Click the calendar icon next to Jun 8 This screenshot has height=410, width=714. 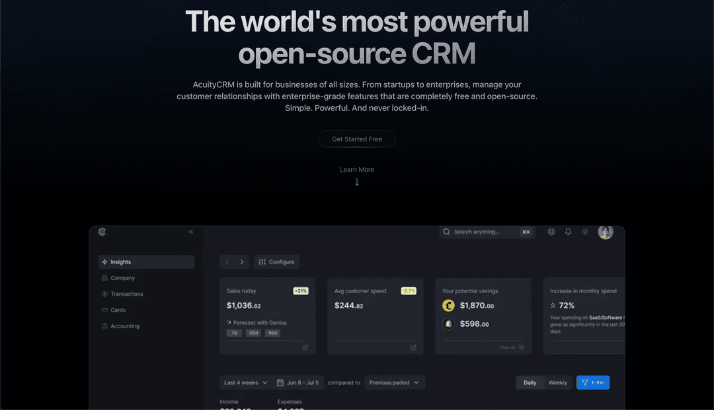click(280, 383)
